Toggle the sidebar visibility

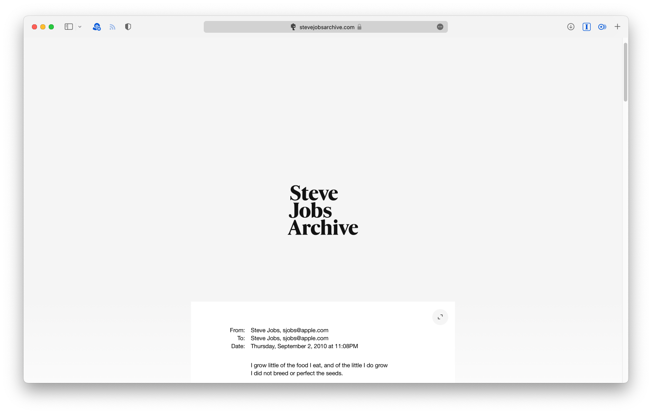[68, 26]
